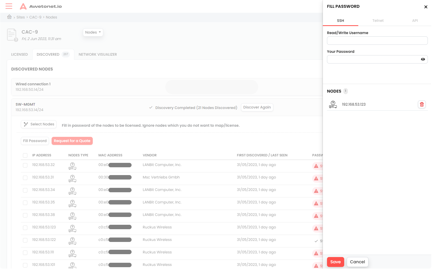Open the hamburger navigation menu
Viewport: 432px width, 269px height.
[9, 6]
